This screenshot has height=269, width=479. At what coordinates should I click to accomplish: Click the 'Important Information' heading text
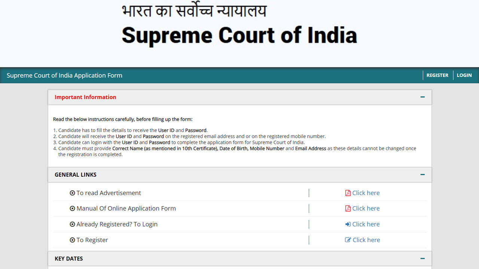tap(85, 97)
